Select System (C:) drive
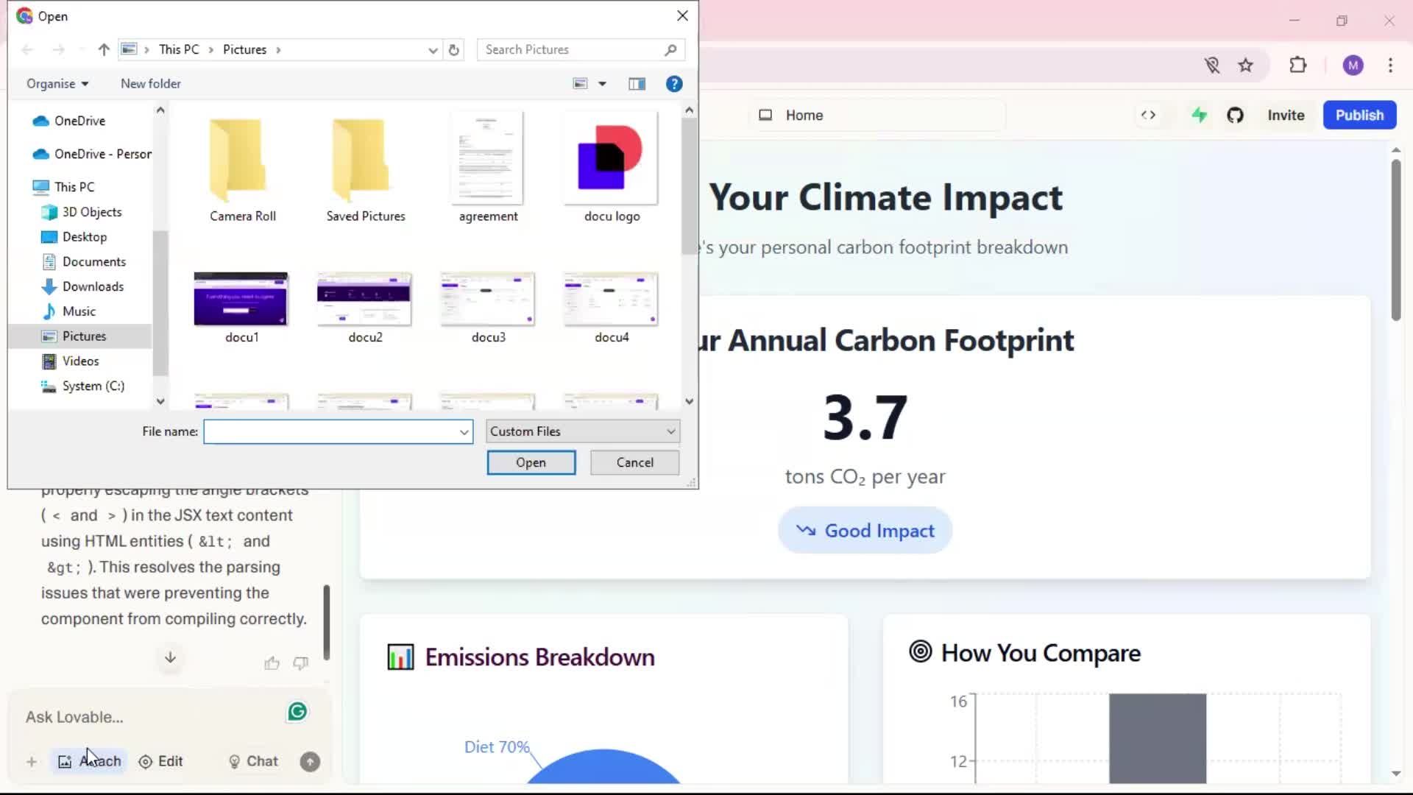1413x795 pixels. tap(93, 386)
